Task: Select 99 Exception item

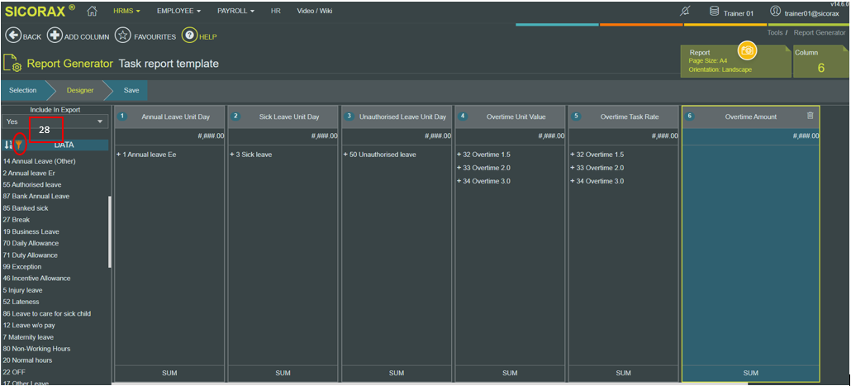Action: pos(21,266)
